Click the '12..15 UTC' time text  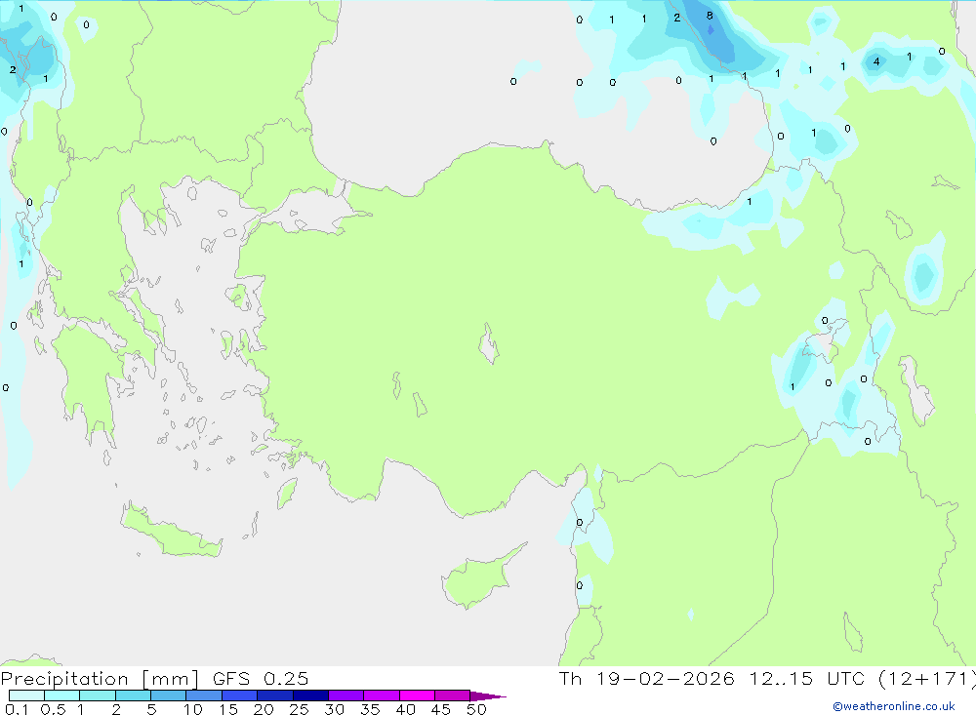click(807, 678)
